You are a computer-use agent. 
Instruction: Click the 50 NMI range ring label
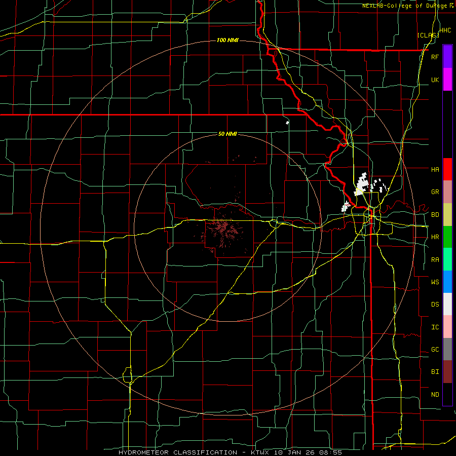click(227, 134)
